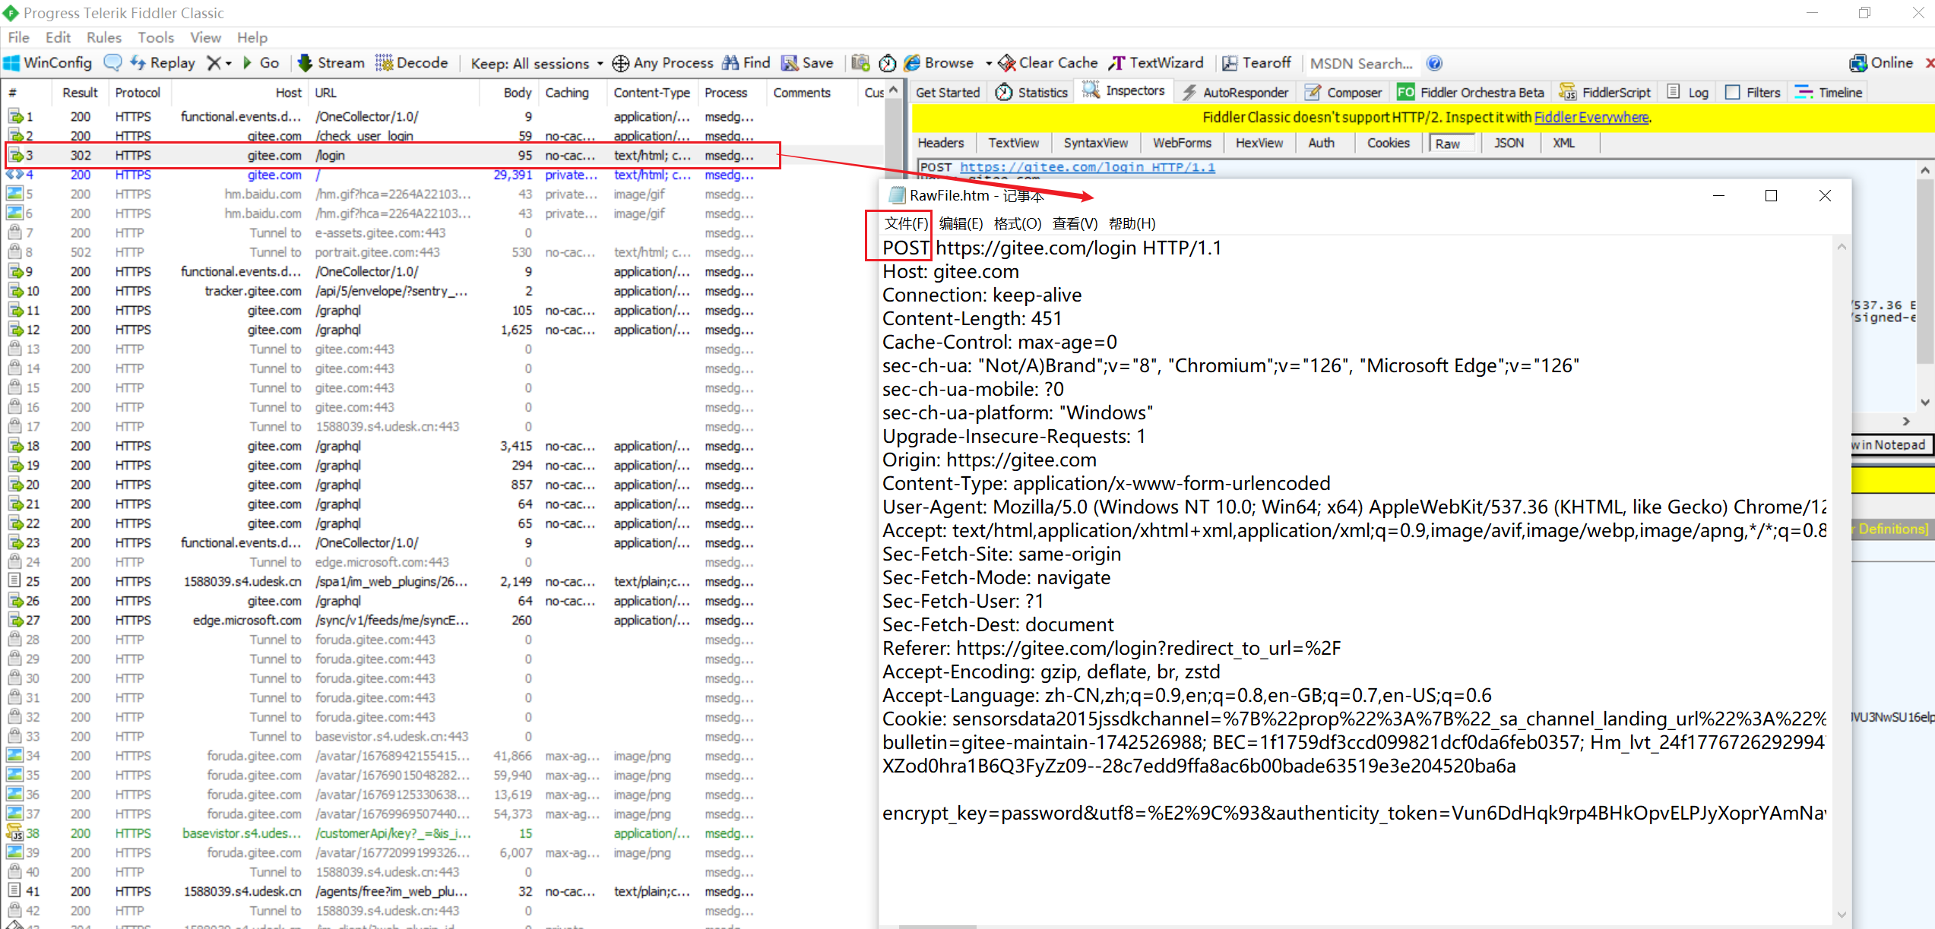Click the MSDN Search input field
1935x929 pixels.
(1361, 64)
